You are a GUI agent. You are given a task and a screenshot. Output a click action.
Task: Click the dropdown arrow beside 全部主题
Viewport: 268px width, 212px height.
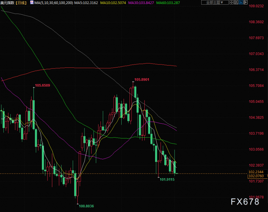click(222, 2)
